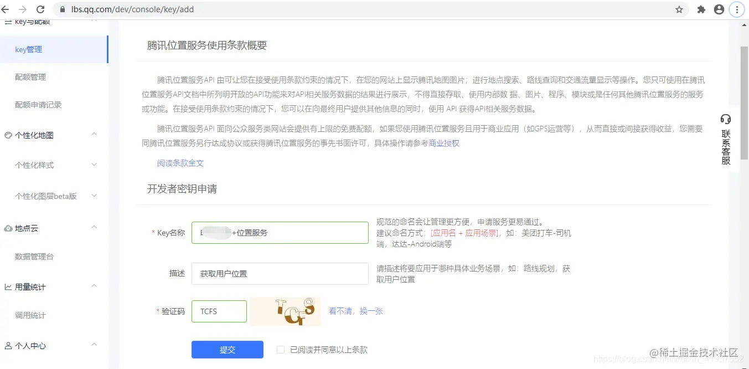Image resolution: width=749 pixels, height=369 pixels.
Task: Focus the 描述 input field
Action: (280, 274)
